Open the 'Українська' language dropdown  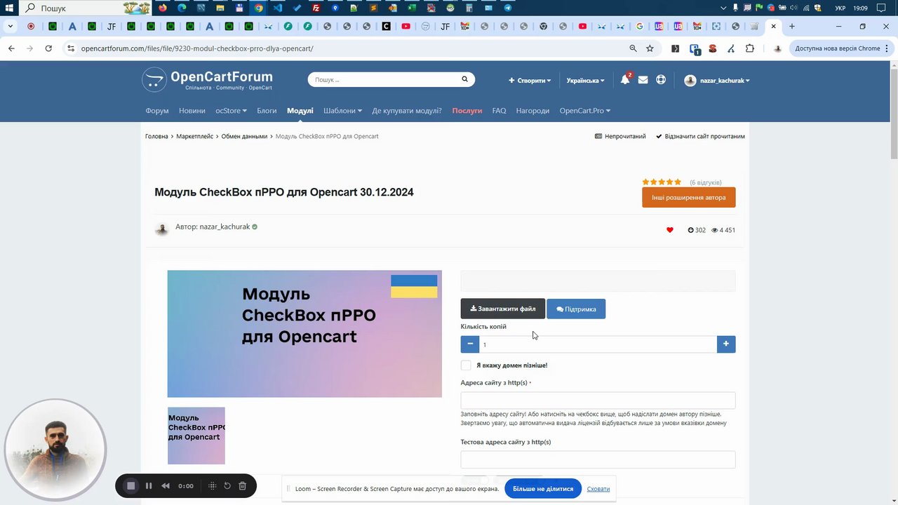click(586, 81)
